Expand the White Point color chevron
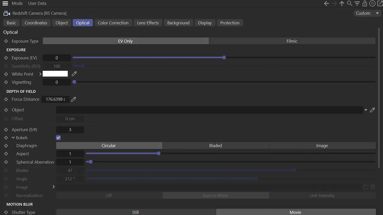Screen dimensions: 383x215 [41, 74]
